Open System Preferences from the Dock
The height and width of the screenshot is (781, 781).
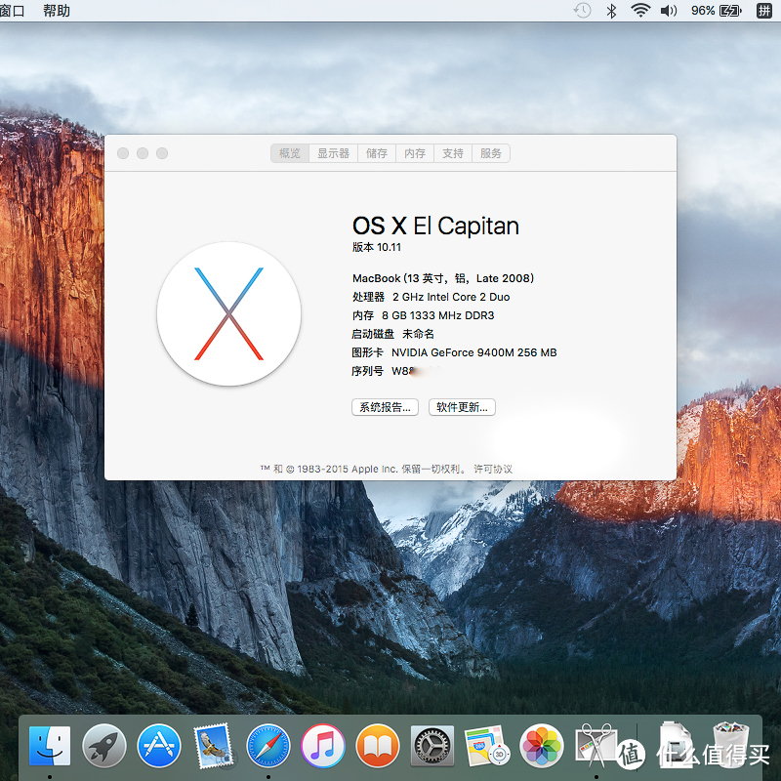click(431, 745)
